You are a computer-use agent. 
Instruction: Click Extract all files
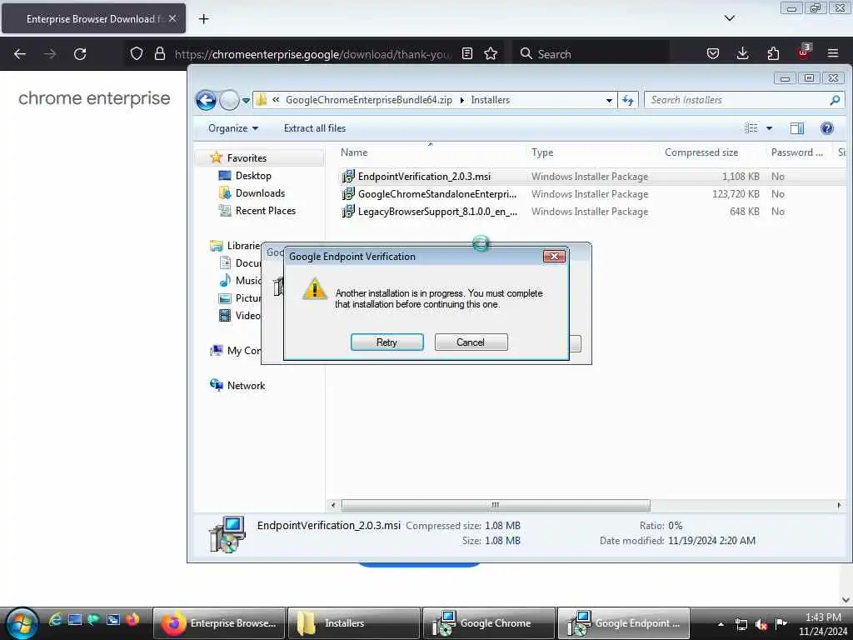[314, 128]
